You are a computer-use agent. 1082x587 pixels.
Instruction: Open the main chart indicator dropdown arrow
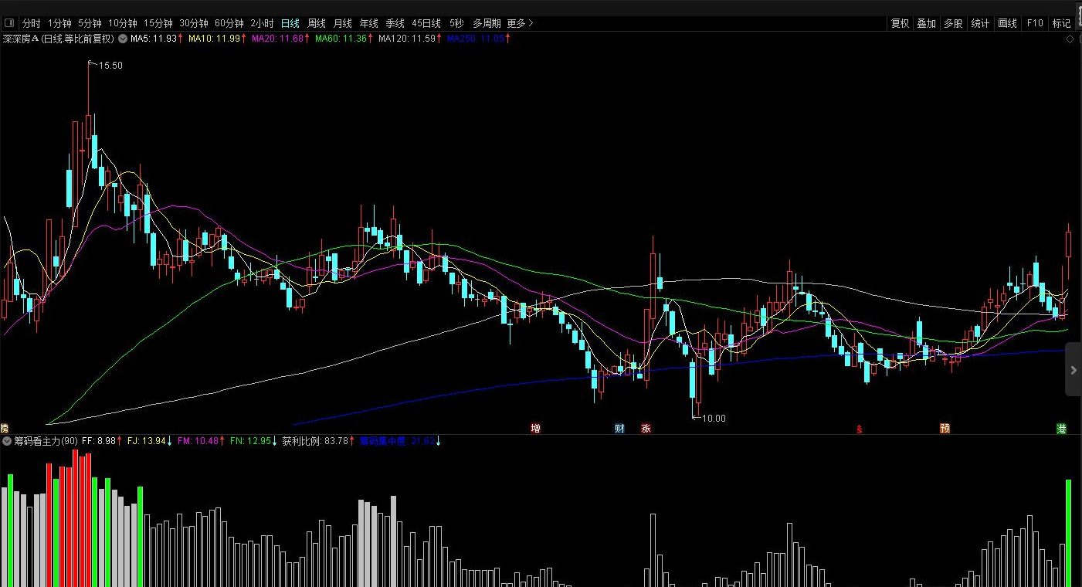122,39
